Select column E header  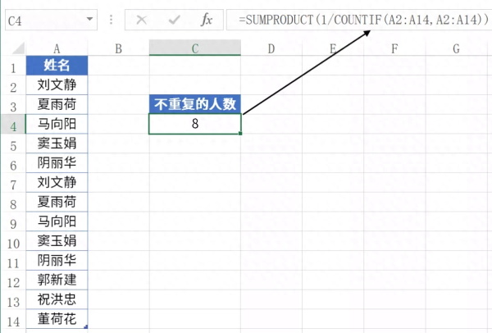coord(332,49)
